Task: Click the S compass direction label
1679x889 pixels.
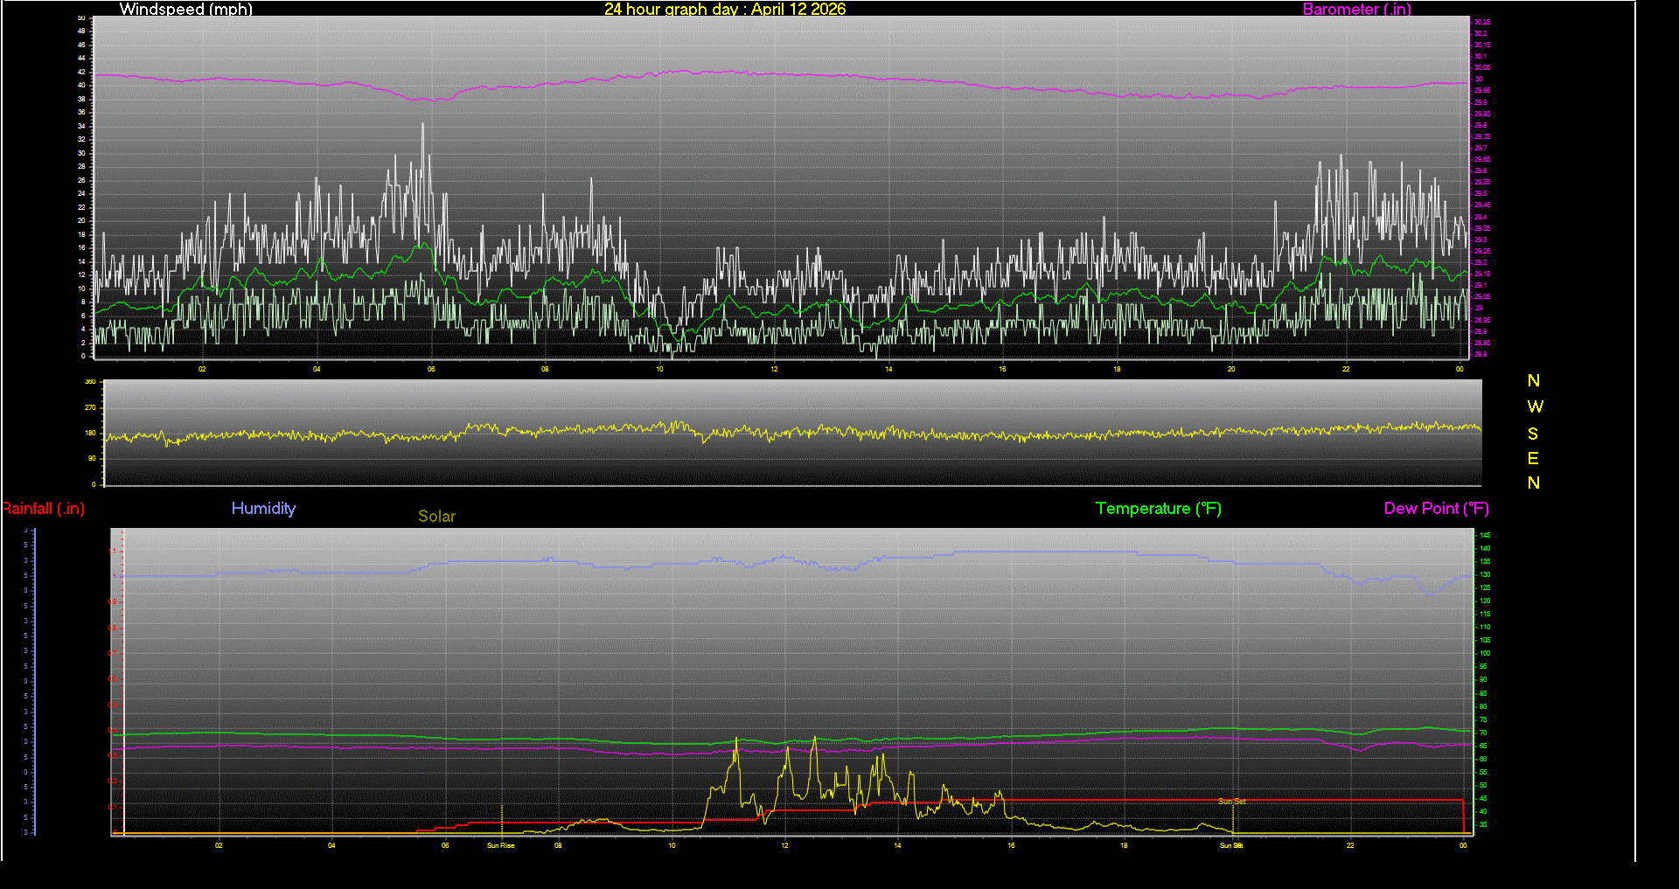Action: point(1533,432)
